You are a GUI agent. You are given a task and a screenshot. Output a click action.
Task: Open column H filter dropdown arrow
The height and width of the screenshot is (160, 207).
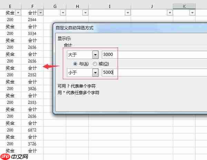[86, 13]
